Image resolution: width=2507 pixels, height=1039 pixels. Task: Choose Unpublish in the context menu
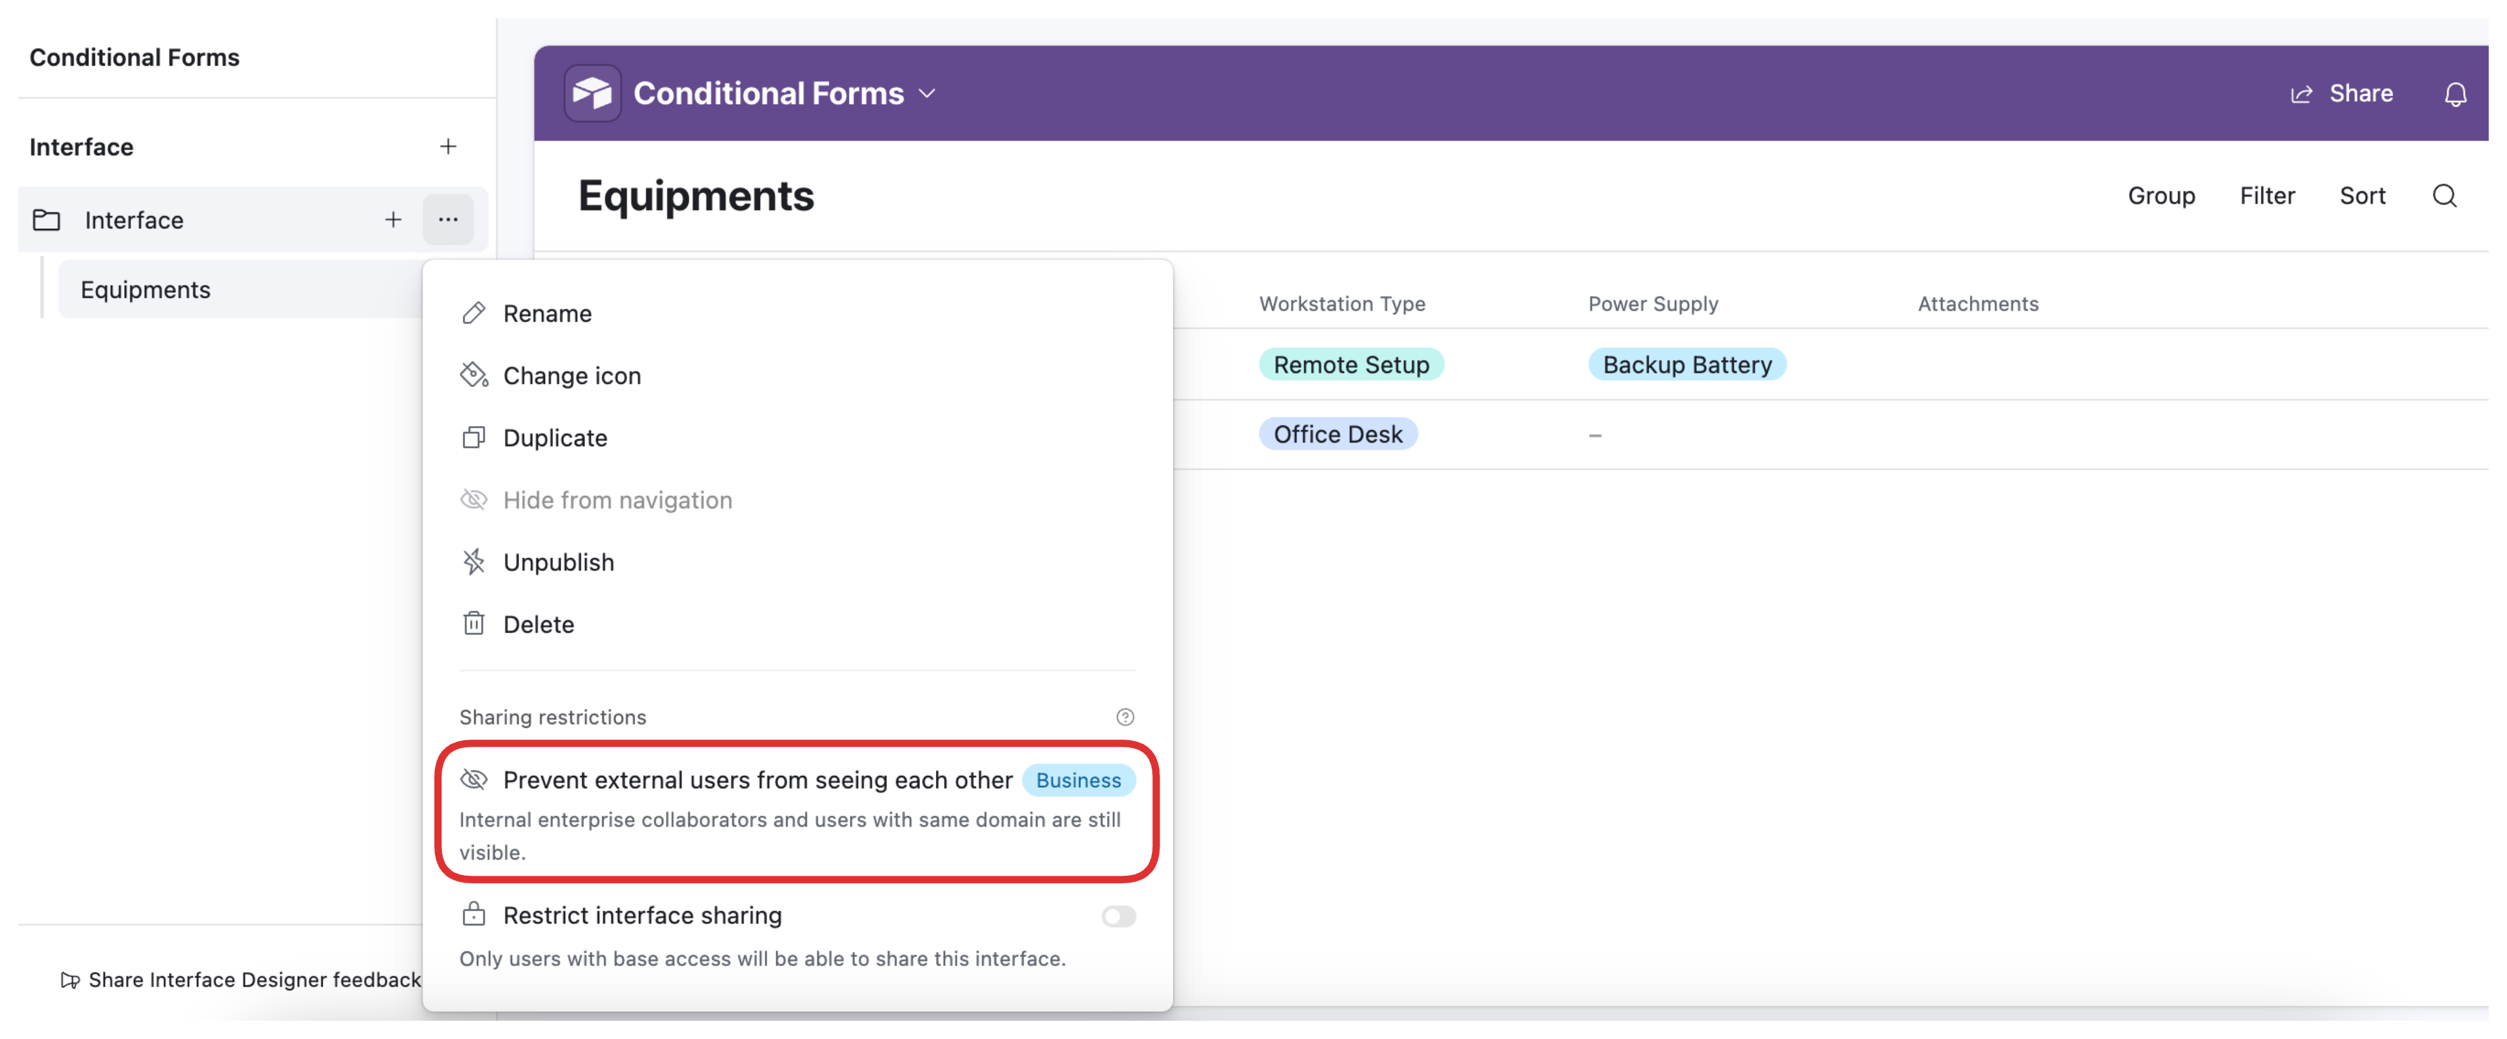558,561
